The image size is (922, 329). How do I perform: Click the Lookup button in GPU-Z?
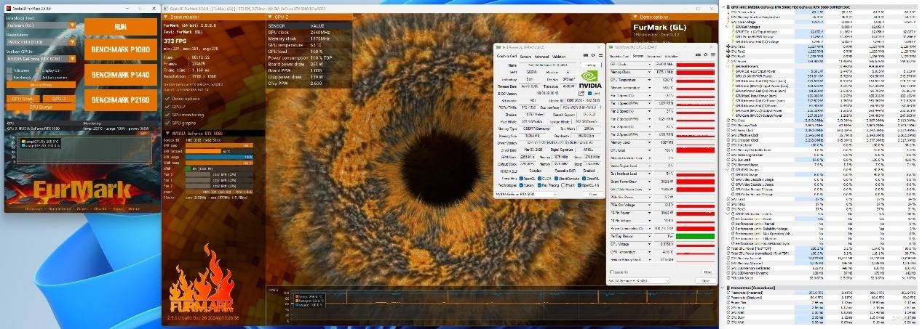(589, 65)
